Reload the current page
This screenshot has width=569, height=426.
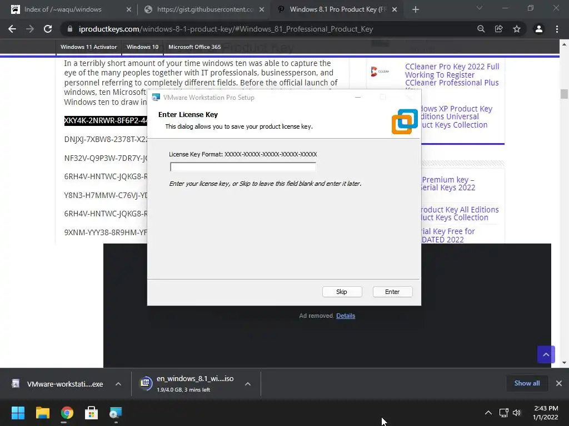pyautogui.click(x=48, y=29)
